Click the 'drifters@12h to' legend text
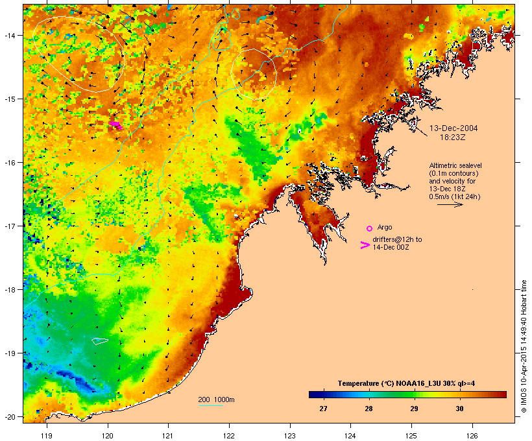 coord(397,239)
